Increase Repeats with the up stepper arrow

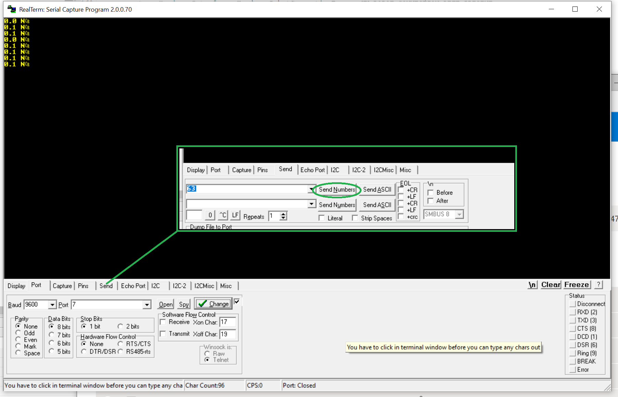[x=283, y=213]
